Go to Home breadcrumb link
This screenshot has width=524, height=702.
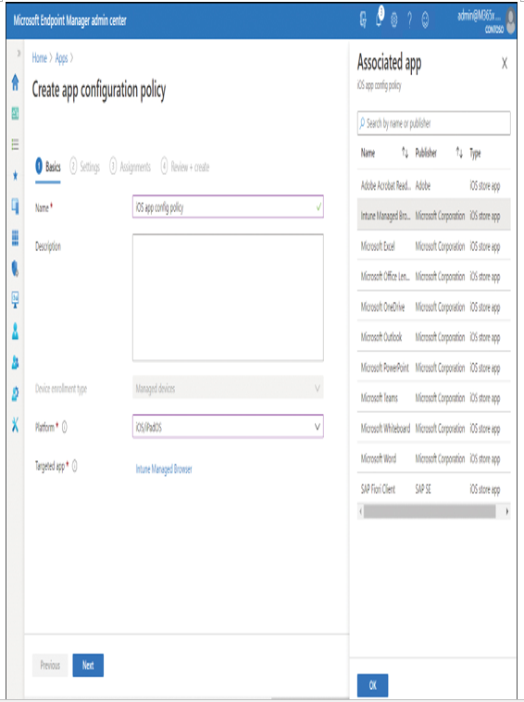tap(40, 57)
